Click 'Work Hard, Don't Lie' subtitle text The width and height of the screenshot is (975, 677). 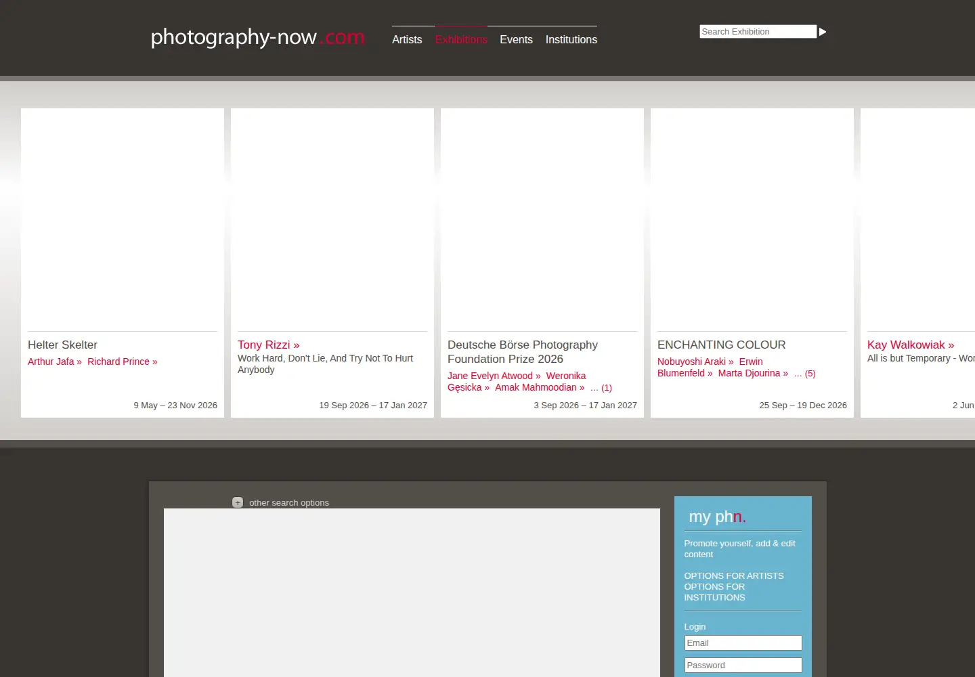(x=325, y=364)
